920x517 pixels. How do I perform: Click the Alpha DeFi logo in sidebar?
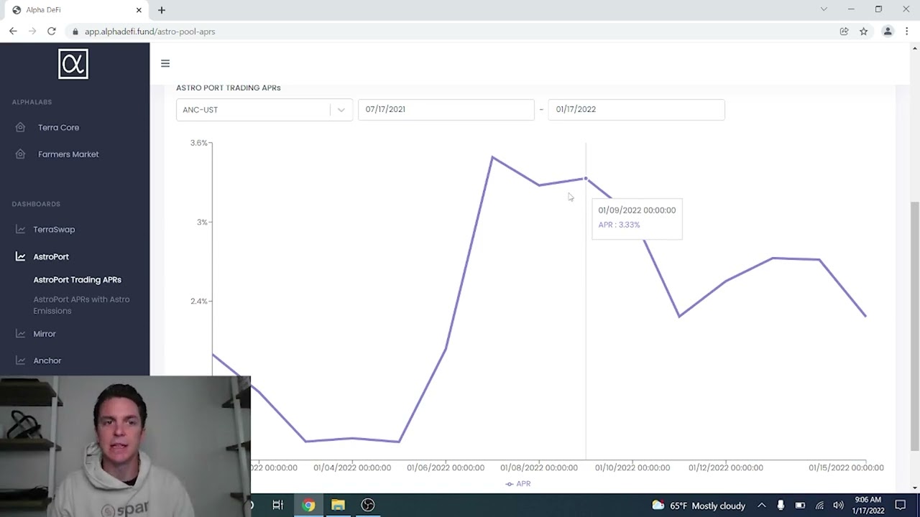(x=73, y=64)
